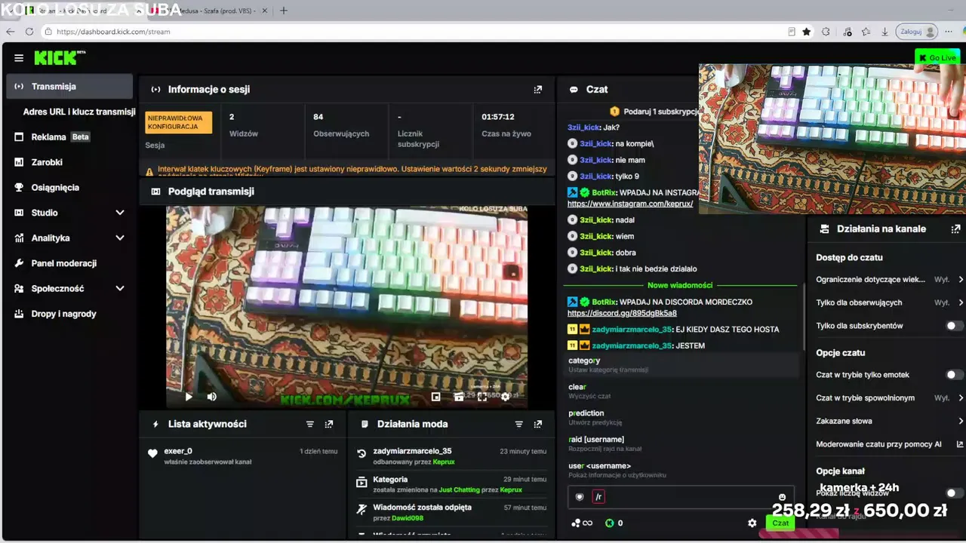This screenshot has height=543, width=966.
Task: Filter the Działania moda panel
Action: click(518, 425)
